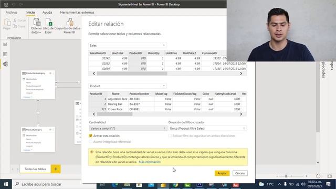
Task: Expand the Obtener datos dropdown arrow
Action: (x=40, y=33)
